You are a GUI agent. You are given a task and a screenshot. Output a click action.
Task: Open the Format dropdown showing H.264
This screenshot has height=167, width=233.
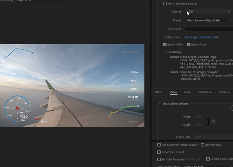point(208,12)
